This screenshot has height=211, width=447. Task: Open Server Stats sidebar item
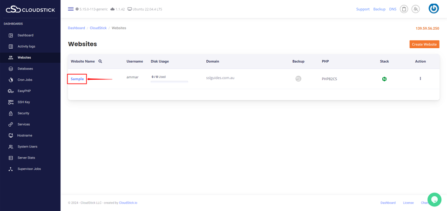26,158
